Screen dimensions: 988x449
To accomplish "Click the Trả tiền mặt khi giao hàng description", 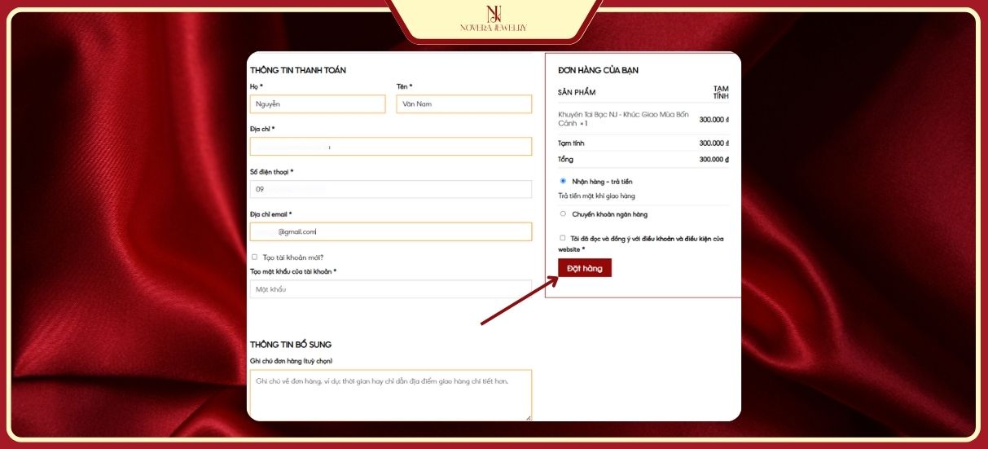I will 596,196.
